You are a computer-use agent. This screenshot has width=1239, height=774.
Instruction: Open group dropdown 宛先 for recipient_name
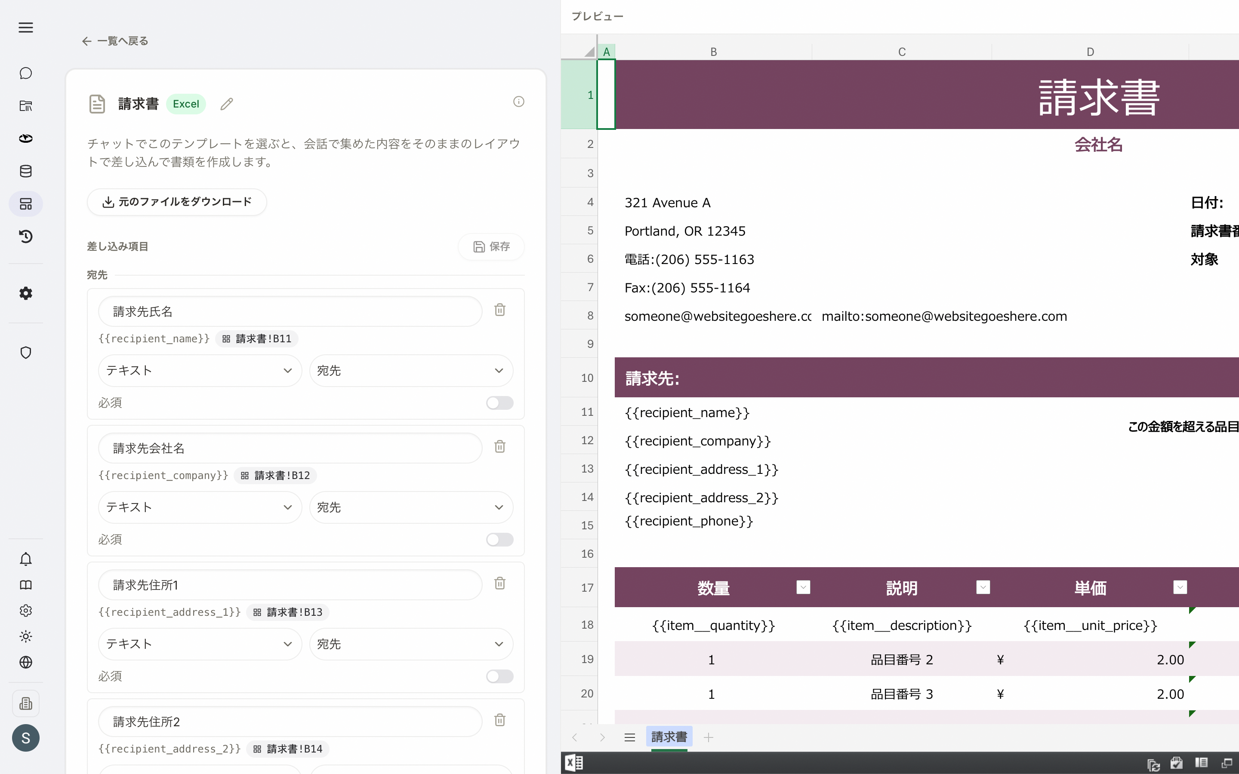[x=410, y=371]
